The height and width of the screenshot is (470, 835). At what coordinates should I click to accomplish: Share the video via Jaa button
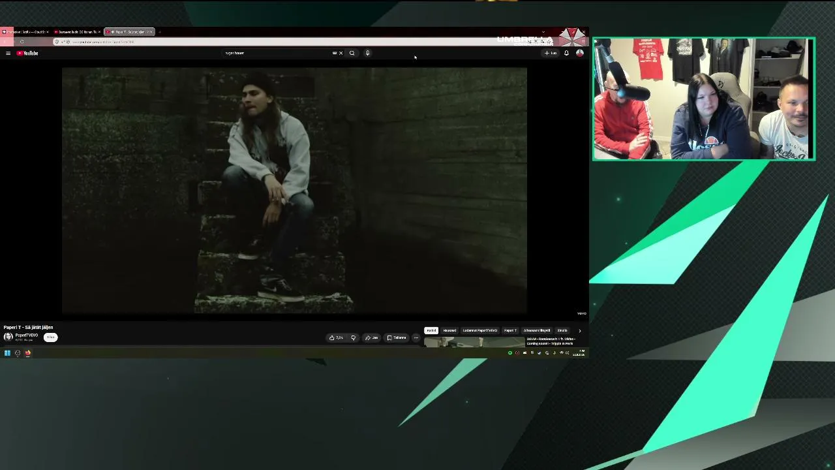click(x=372, y=337)
